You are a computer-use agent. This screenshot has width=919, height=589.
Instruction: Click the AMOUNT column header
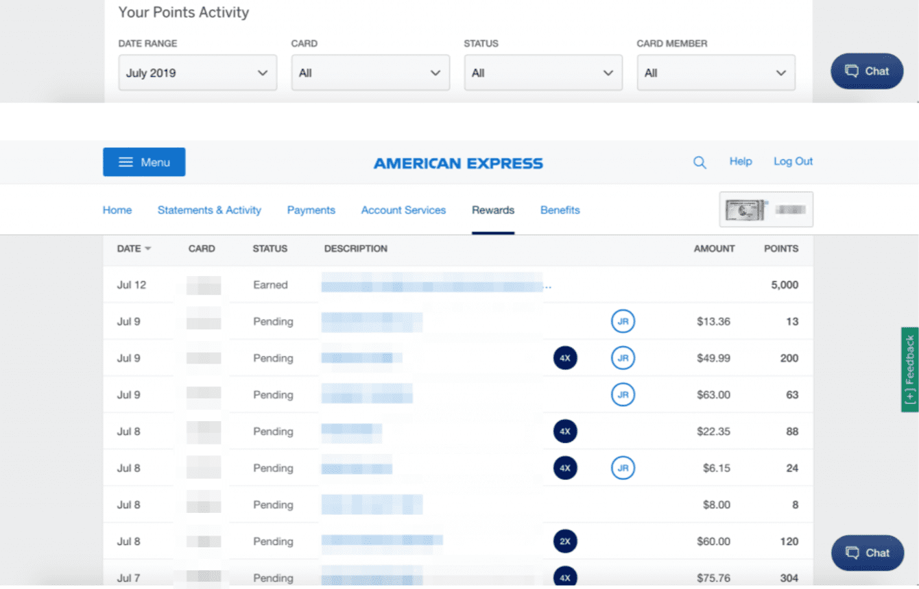[x=714, y=249]
